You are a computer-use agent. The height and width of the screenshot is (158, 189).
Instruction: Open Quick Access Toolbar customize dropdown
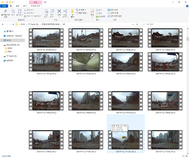pos(13,2)
